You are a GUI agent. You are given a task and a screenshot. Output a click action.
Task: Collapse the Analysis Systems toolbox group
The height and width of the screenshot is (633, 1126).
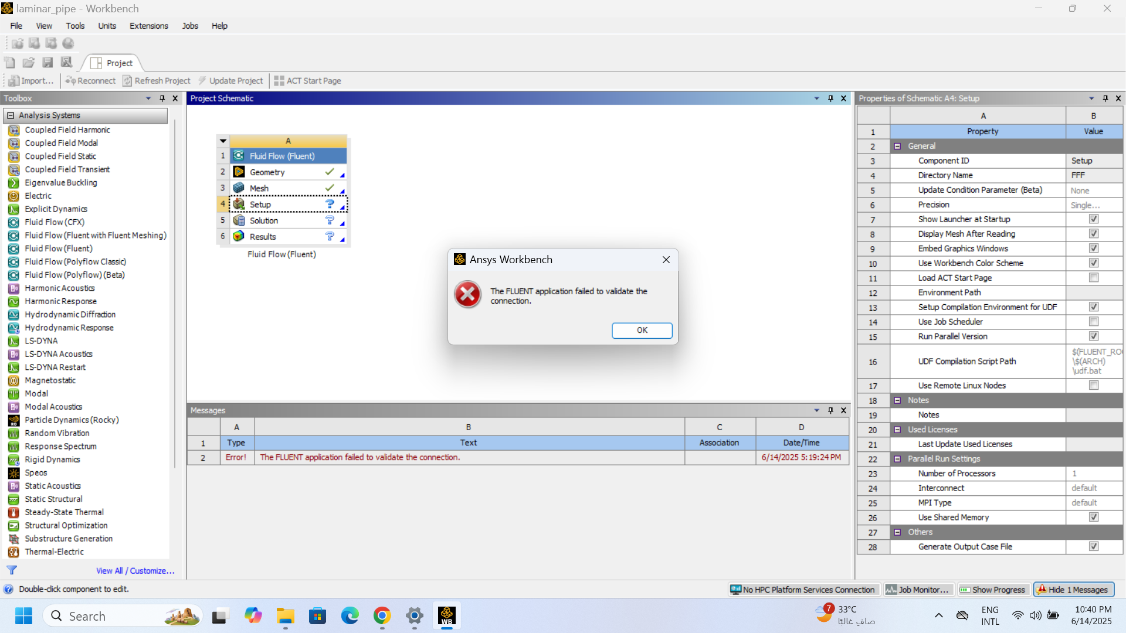11,115
